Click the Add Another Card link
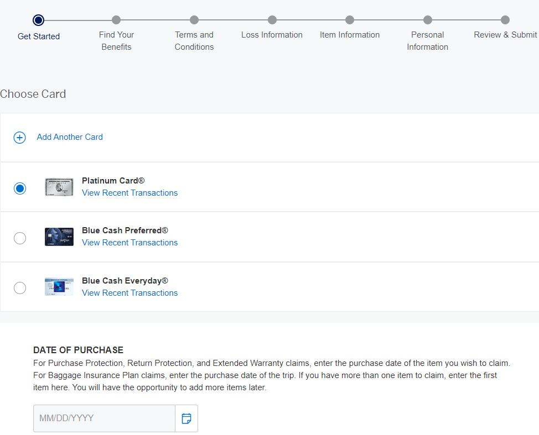Viewport: 539px width, 435px height. tap(70, 137)
